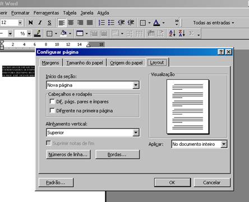Screen dimensions: 249x202
Task: Click the merge cells icon
Action: point(94,34)
